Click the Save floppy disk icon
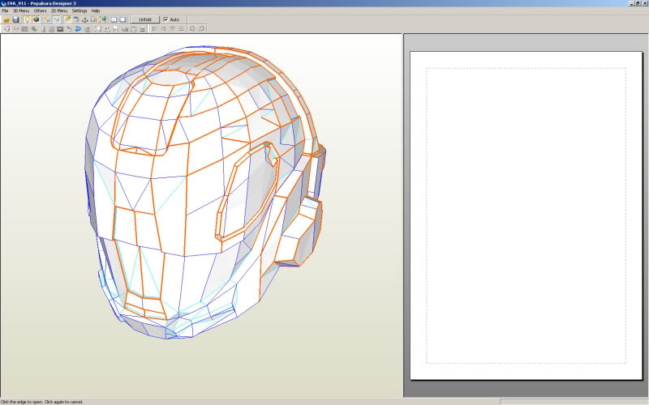 tap(15, 19)
